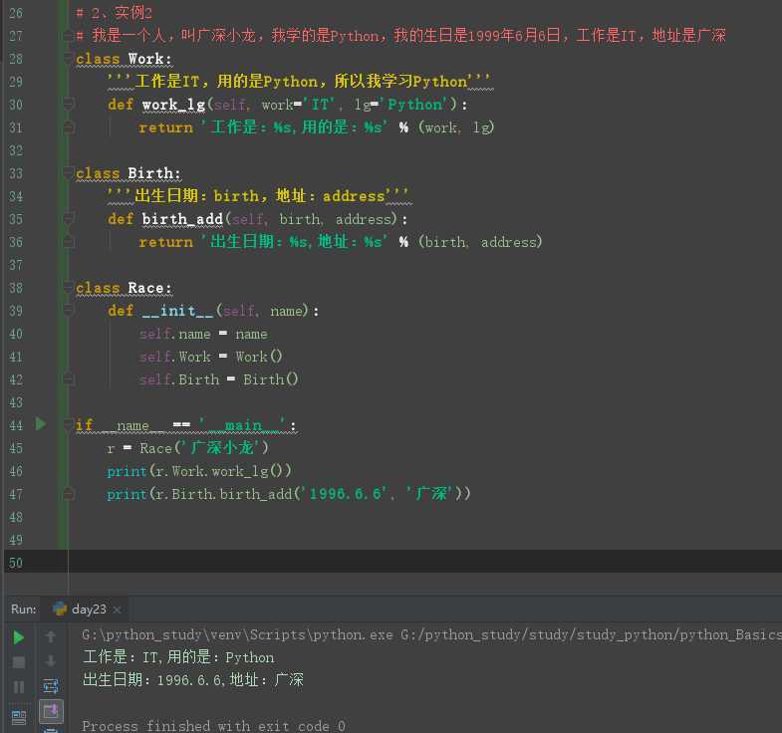Image resolution: width=782 pixels, height=733 pixels.
Task: Click the work_lg function name
Action: pos(173,105)
